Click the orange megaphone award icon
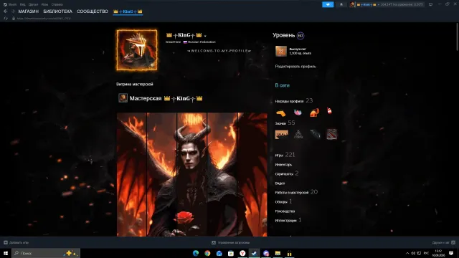459x258 pixels. tap(314, 113)
